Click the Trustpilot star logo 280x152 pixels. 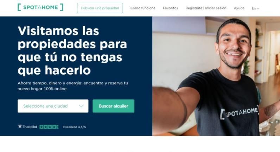tap(20, 126)
